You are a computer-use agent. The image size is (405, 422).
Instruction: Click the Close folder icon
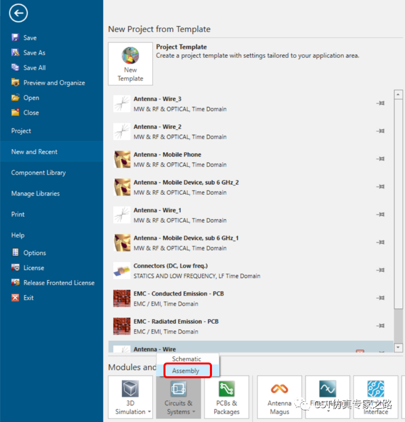coord(15,112)
